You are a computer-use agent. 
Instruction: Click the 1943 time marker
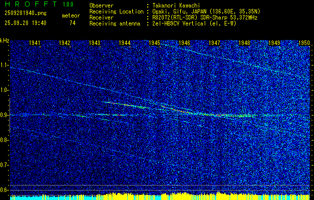(94, 42)
